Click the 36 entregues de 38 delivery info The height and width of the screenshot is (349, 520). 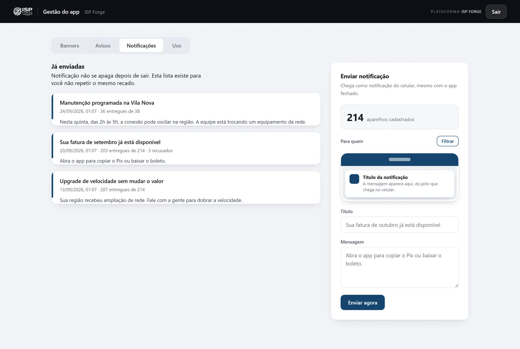[x=120, y=111]
